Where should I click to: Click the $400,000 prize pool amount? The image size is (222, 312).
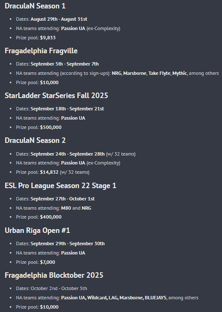point(51,217)
